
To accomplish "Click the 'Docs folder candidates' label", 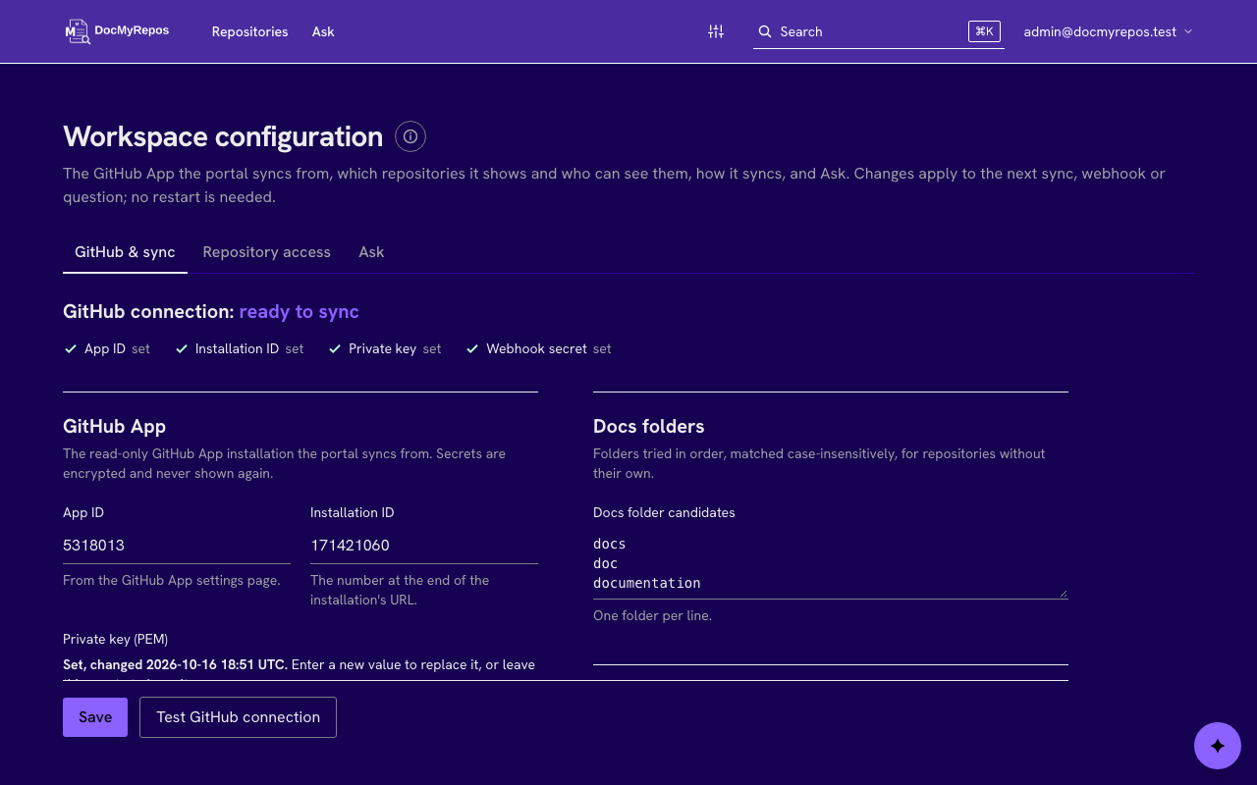I will pyautogui.click(x=664, y=512).
